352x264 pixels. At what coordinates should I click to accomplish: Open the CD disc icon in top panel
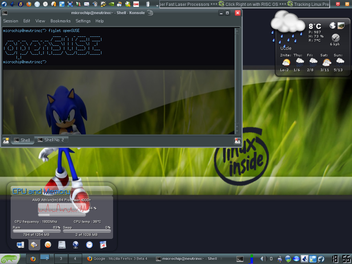tap(45, 4)
